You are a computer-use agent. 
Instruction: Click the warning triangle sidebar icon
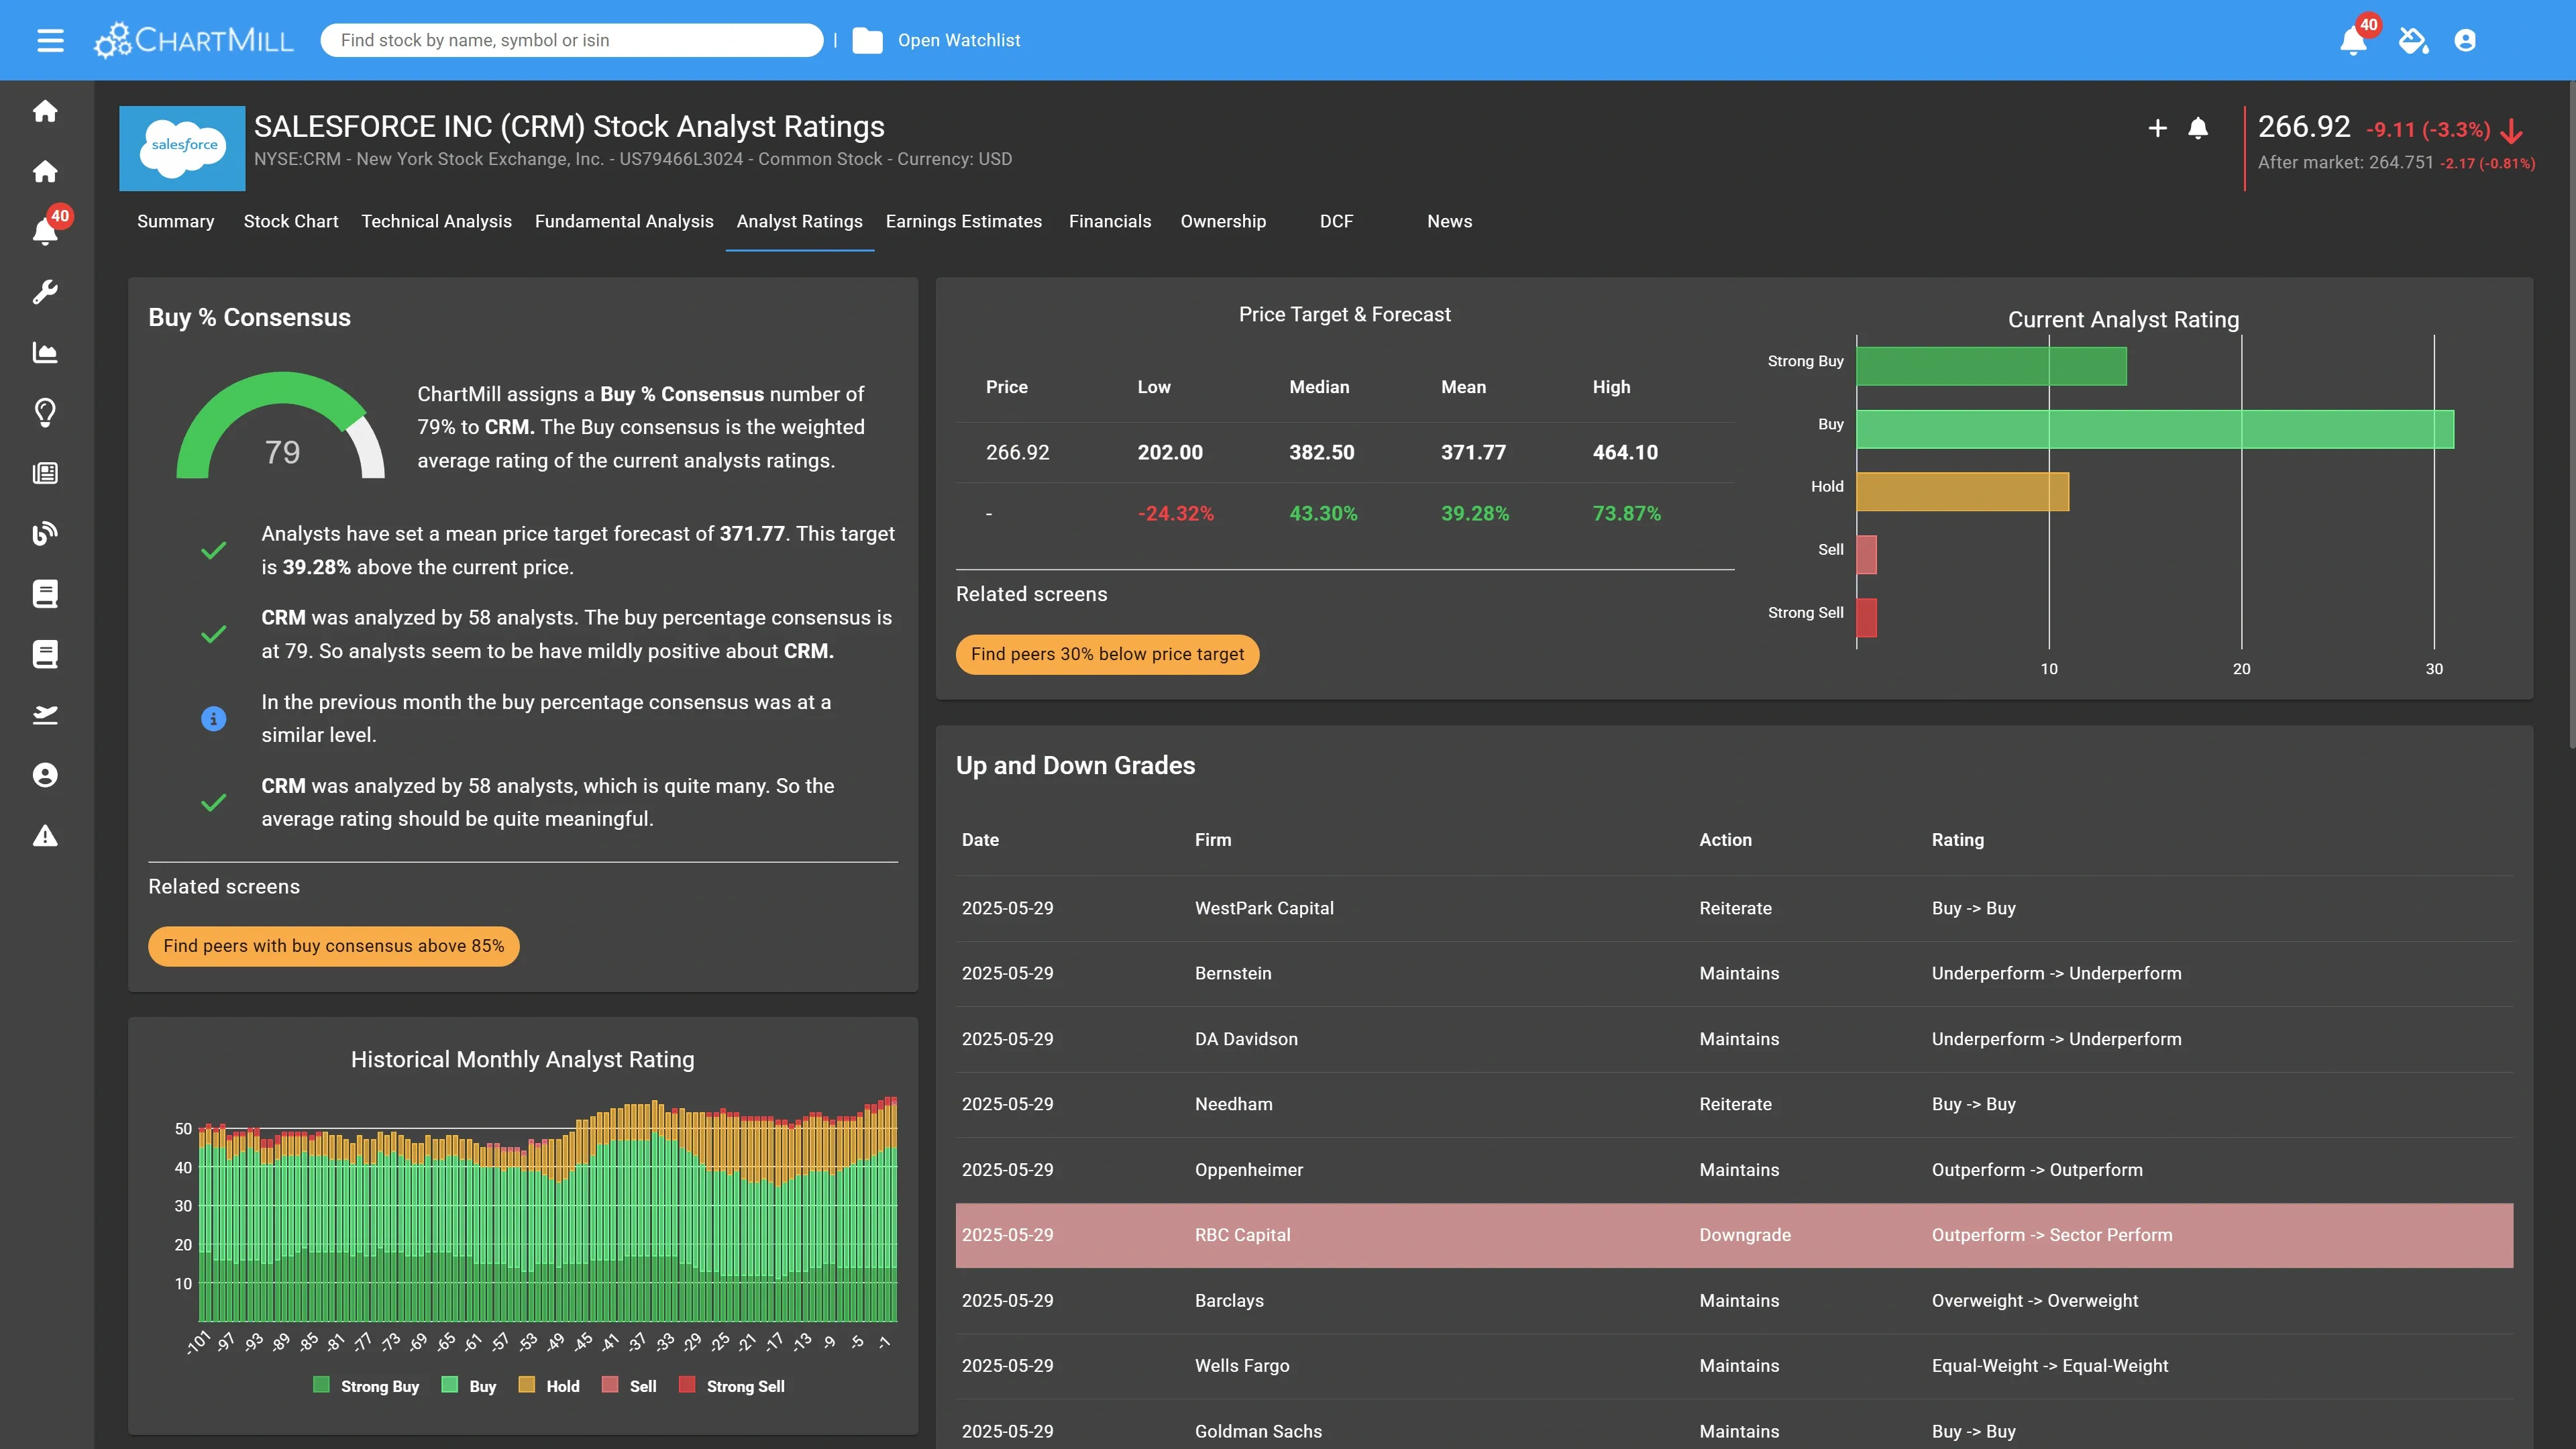tap(45, 835)
